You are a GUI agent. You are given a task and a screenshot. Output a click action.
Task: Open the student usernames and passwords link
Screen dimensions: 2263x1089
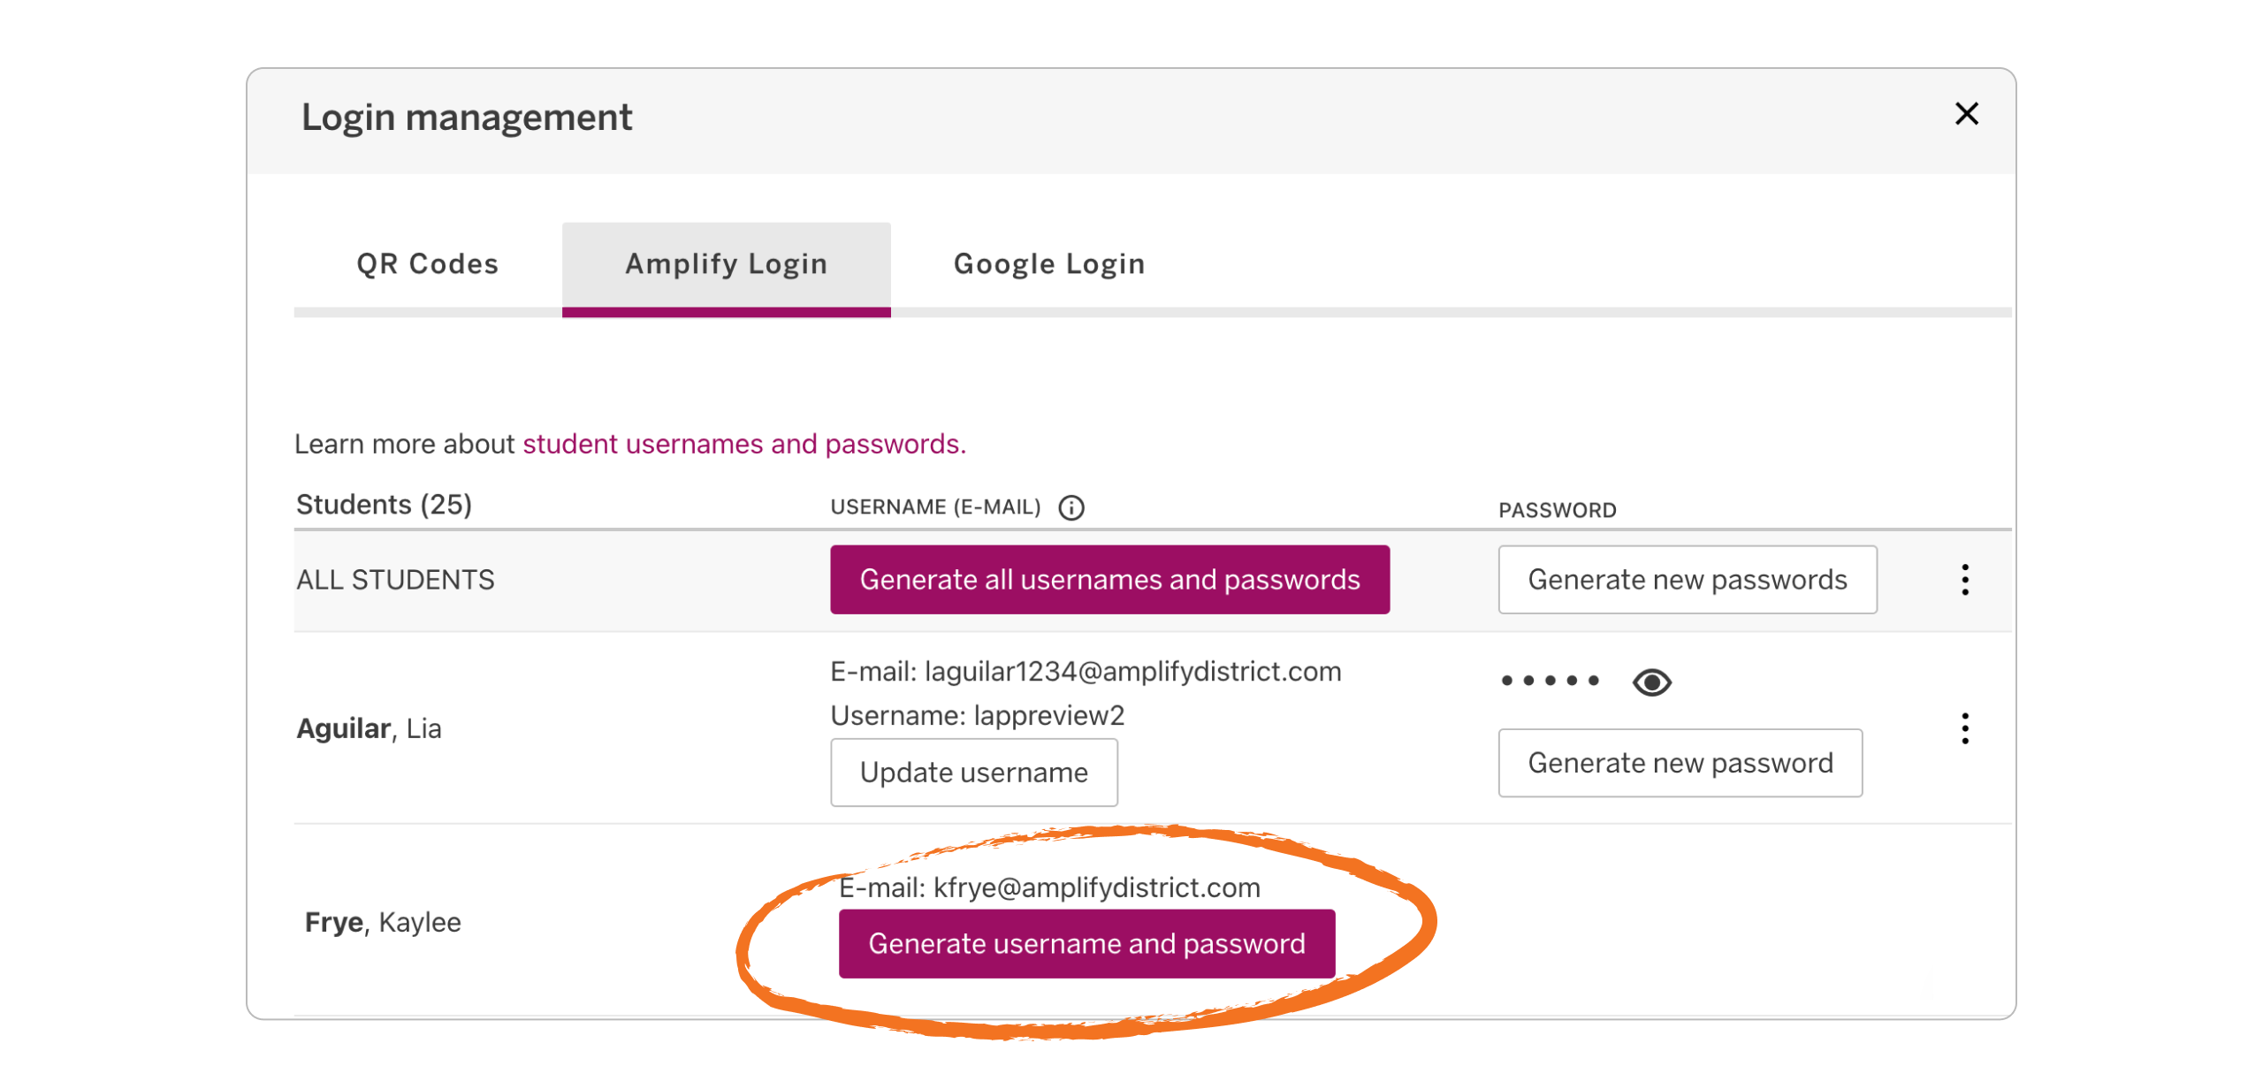click(743, 444)
